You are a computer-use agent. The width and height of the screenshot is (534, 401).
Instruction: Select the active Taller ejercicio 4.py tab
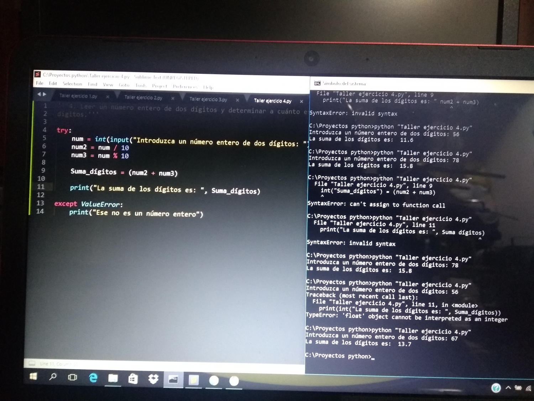pos(273,101)
